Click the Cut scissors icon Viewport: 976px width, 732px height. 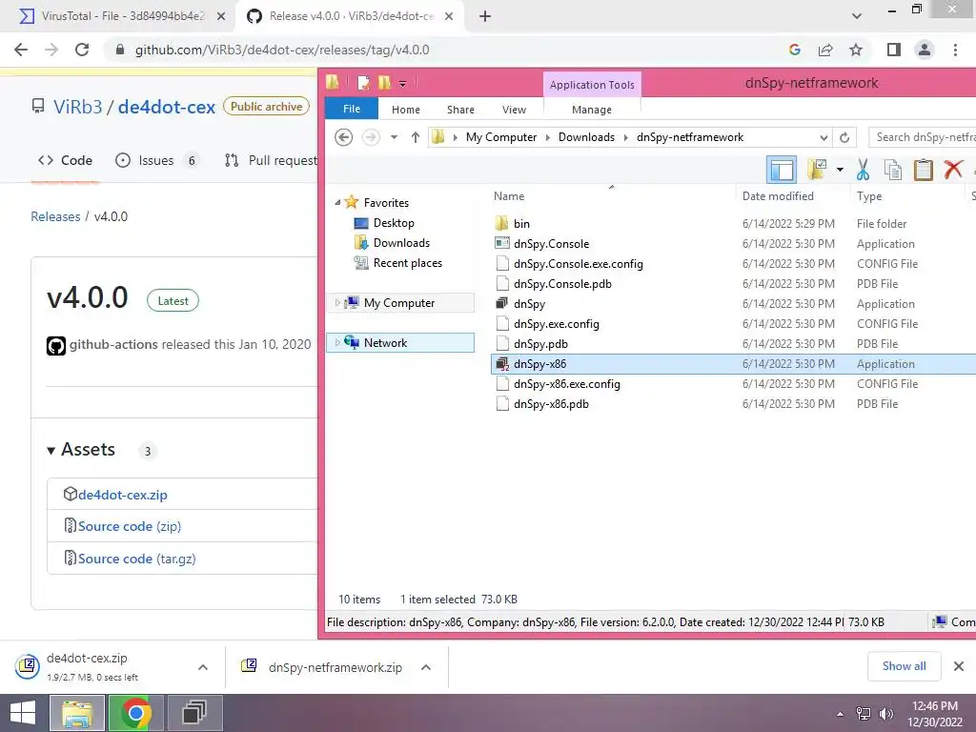(x=863, y=170)
